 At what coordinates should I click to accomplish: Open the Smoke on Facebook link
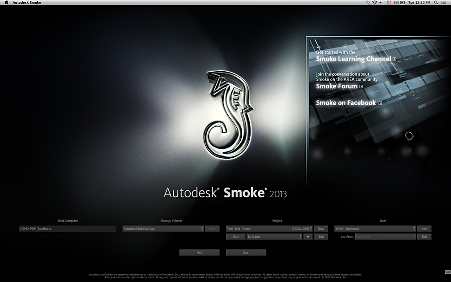pos(346,103)
